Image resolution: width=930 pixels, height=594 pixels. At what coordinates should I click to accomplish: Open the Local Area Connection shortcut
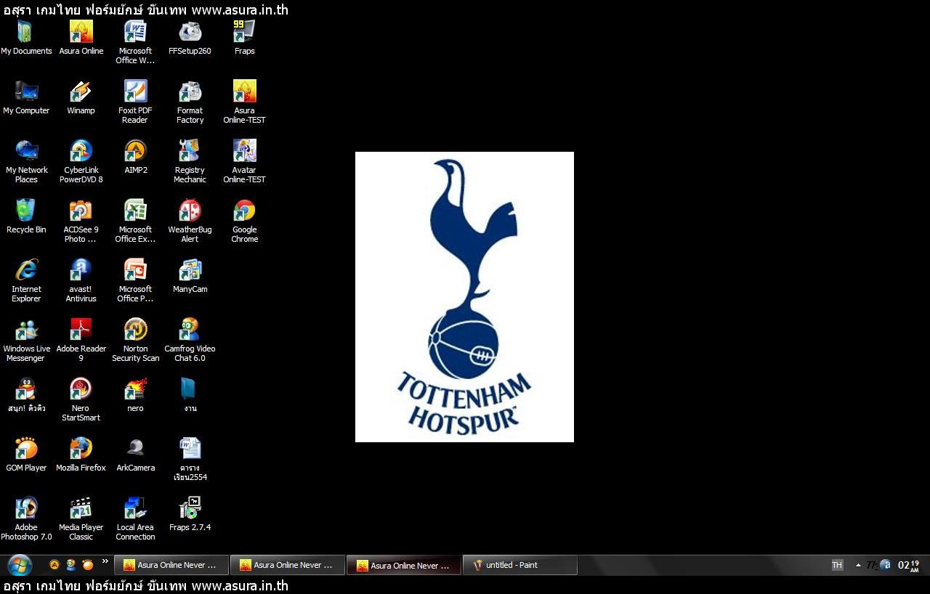coord(135,518)
